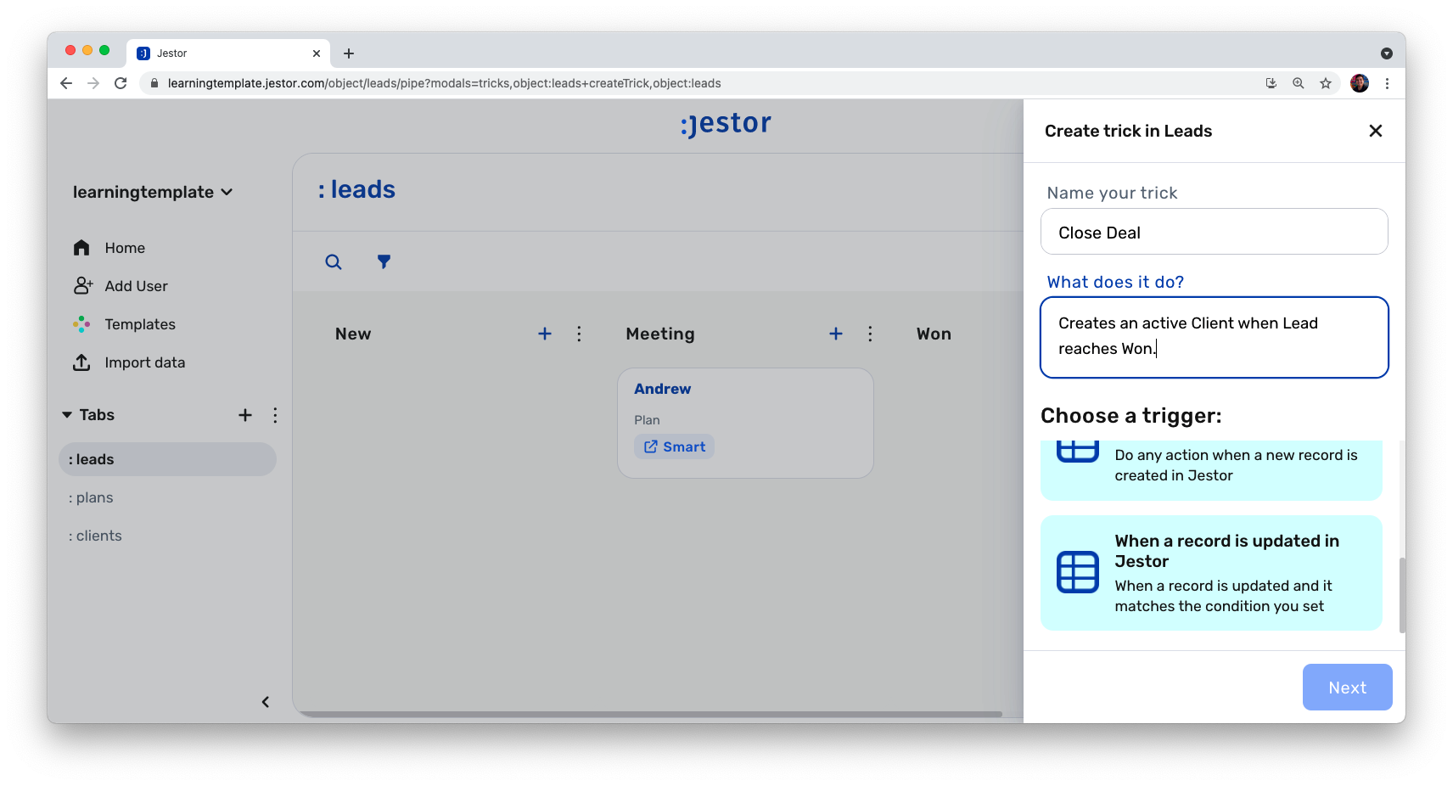Click the Won column header

pyautogui.click(x=934, y=334)
